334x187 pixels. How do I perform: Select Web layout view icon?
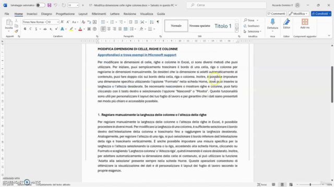[x=291, y=184]
